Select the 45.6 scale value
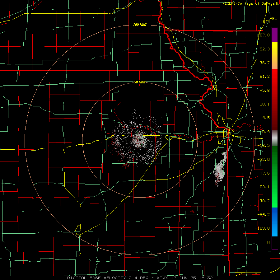This screenshot has height=280, width=280. click(265, 90)
